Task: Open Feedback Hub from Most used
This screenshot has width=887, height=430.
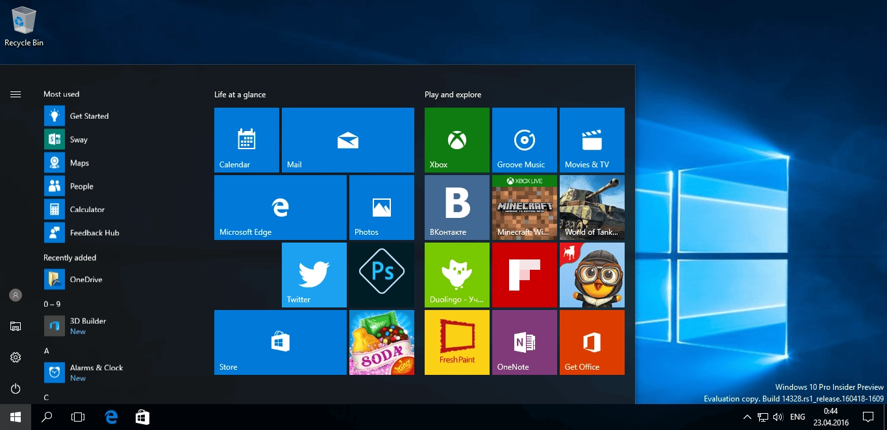Action: click(x=120, y=233)
